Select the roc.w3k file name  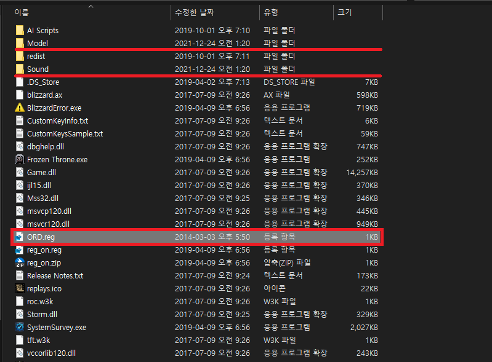pyautogui.click(x=40, y=302)
